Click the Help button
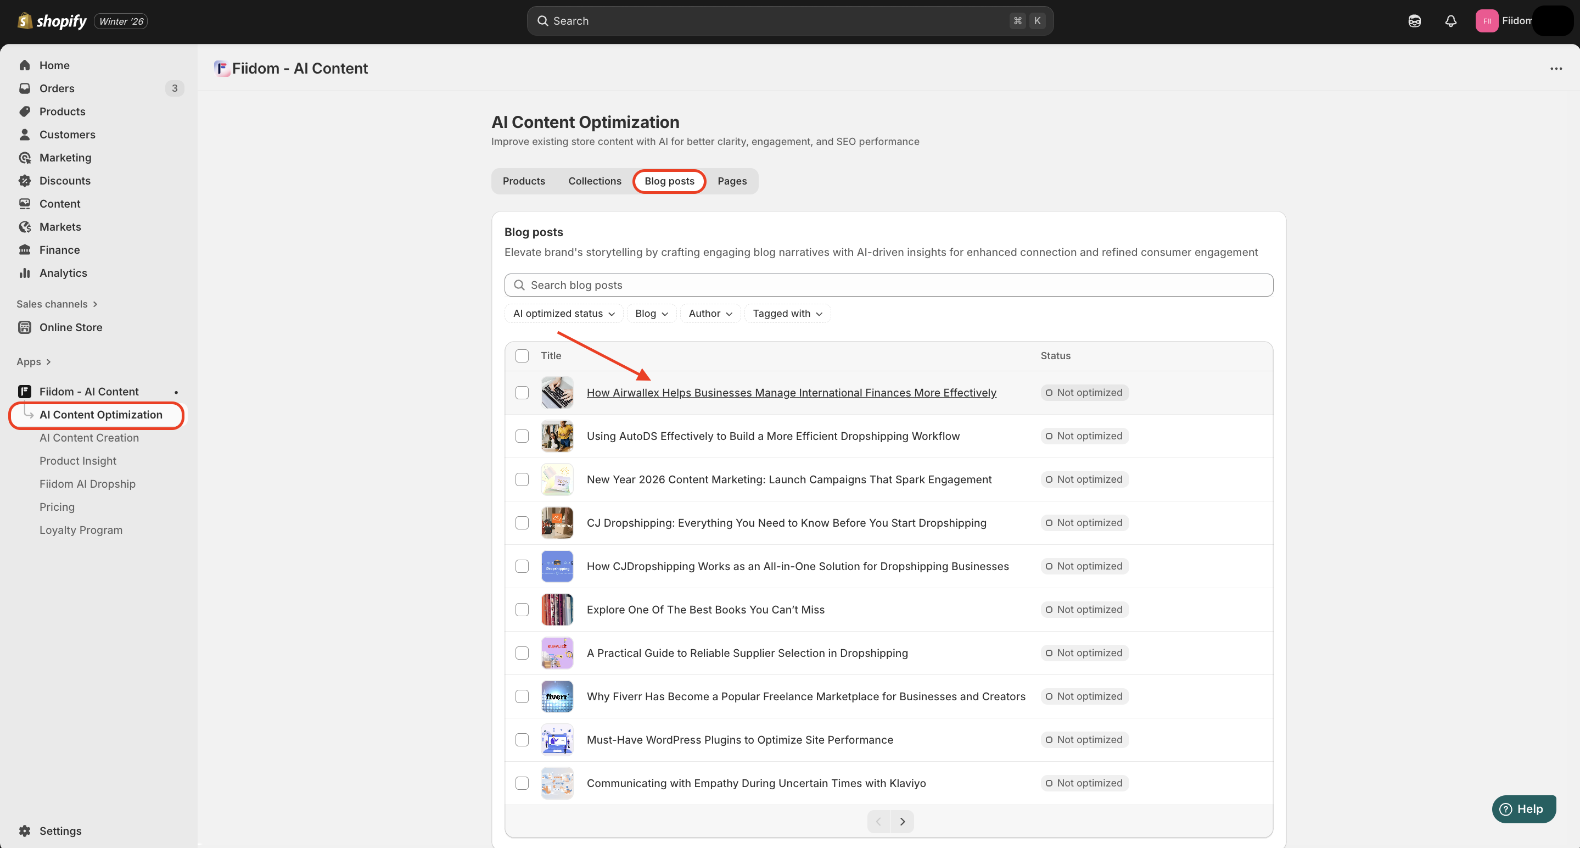The image size is (1580, 848). click(x=1523, y=810)
